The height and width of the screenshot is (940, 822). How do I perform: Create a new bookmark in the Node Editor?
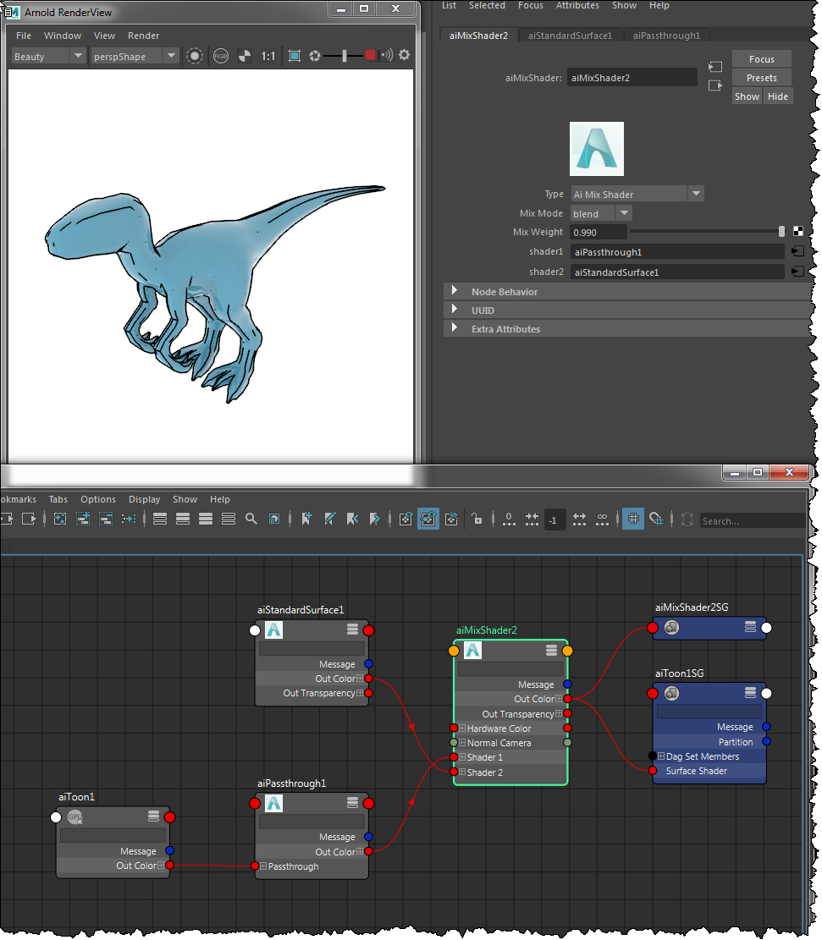[x=306, y=519]
